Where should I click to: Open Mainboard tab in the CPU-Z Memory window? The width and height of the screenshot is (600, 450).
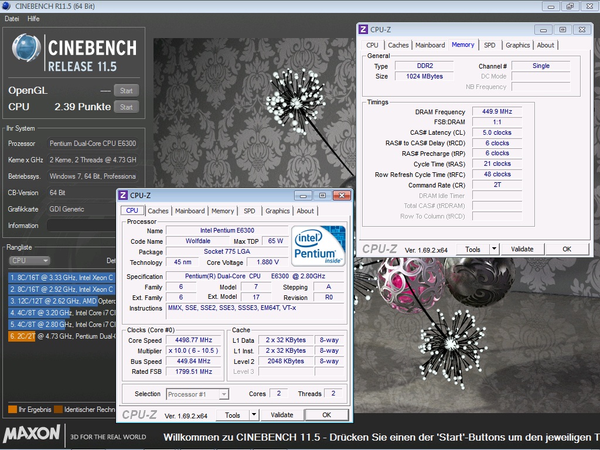[x=430, y=45]
